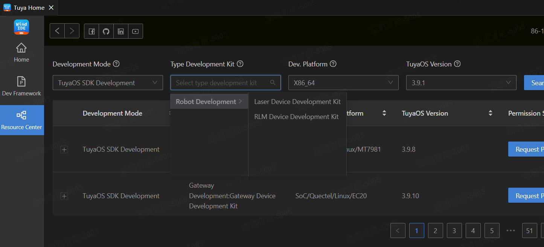
Task: Toggle sorting on the TuyaOS Version column
Action: pyautogui.click(x=490, y=113)
